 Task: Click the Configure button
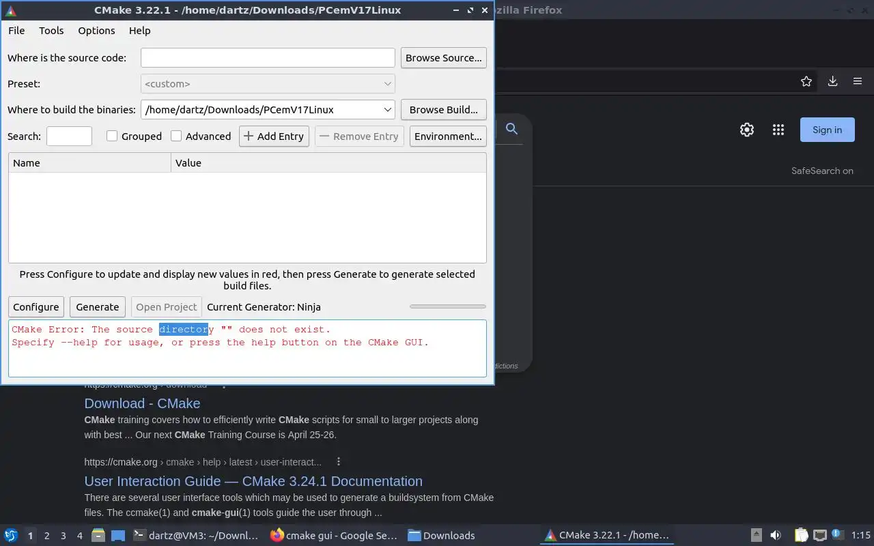coord(36,307)
